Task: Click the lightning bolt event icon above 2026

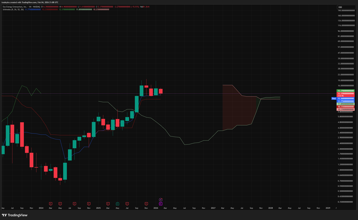Action: click(x=161, y=199)
